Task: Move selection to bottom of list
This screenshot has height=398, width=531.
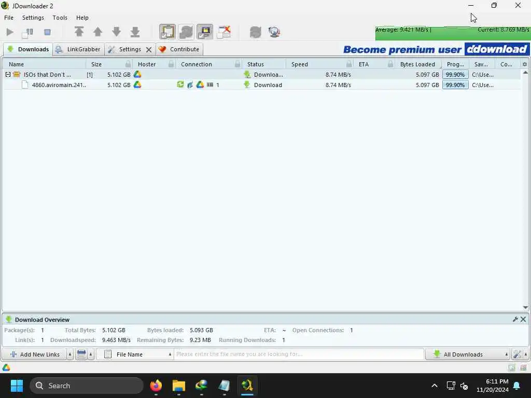Action: tap(135, 32)
